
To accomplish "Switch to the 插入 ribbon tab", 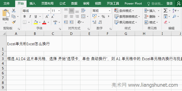I will tap(33, 4).
